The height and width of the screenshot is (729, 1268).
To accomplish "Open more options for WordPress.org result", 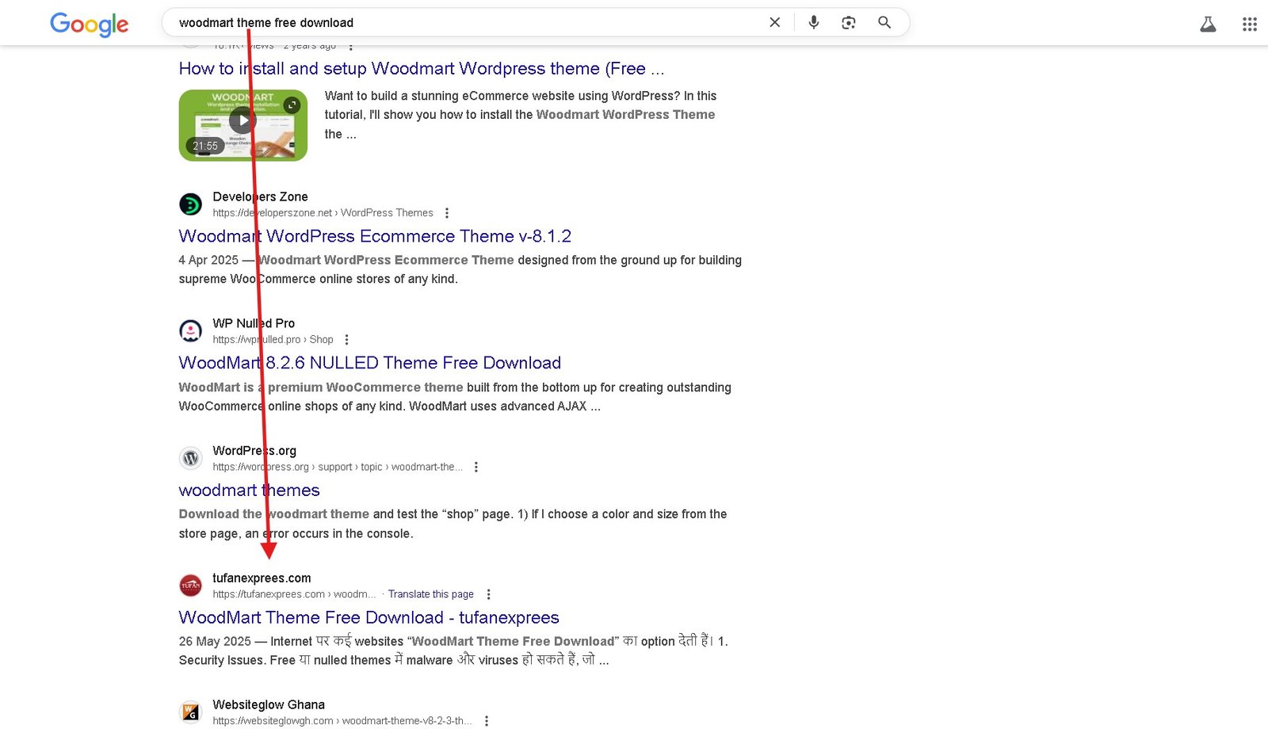I will tap(476, 468).
